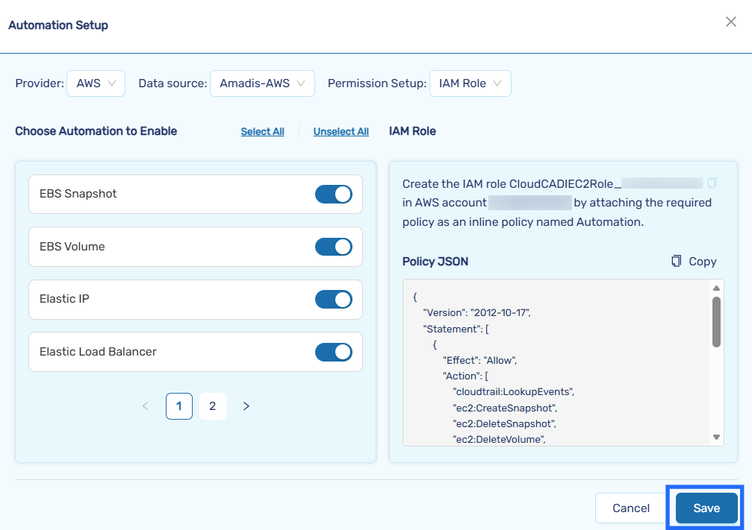Copy the IAM role name icon
This screenshot has height=530, width=752.
[712, 183]
